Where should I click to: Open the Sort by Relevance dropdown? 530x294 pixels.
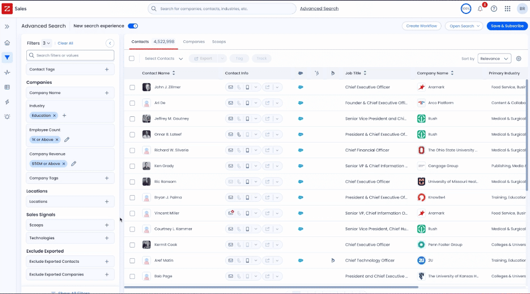click(x=494, y=59)
